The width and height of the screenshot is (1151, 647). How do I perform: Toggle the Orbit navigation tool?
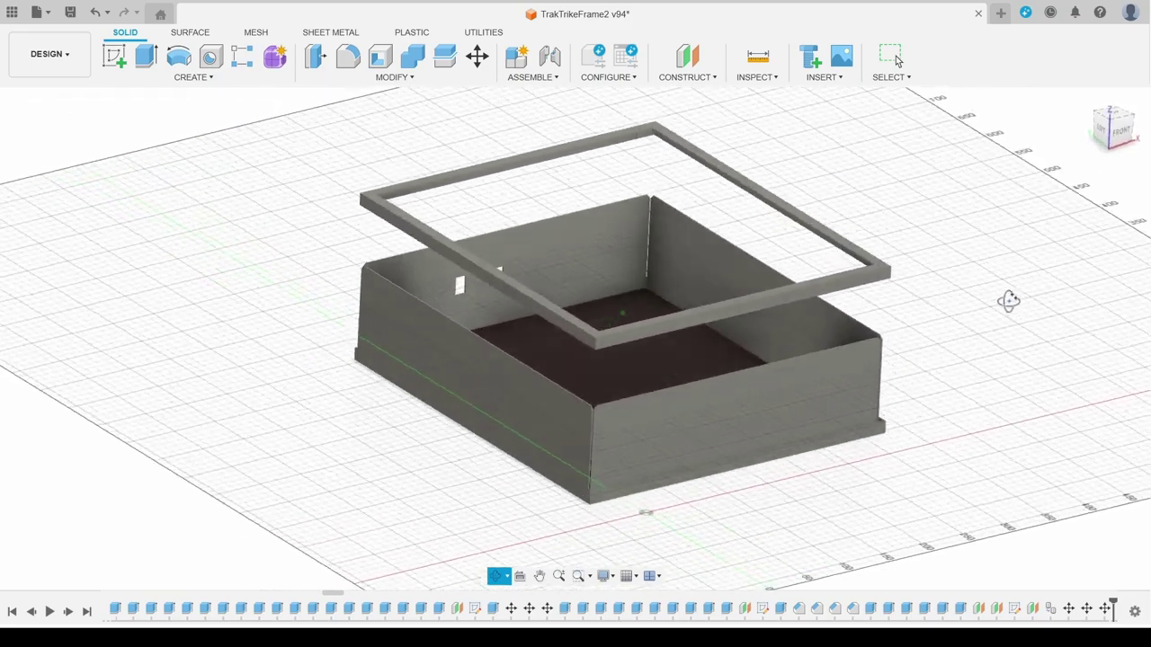coord(496,576)
